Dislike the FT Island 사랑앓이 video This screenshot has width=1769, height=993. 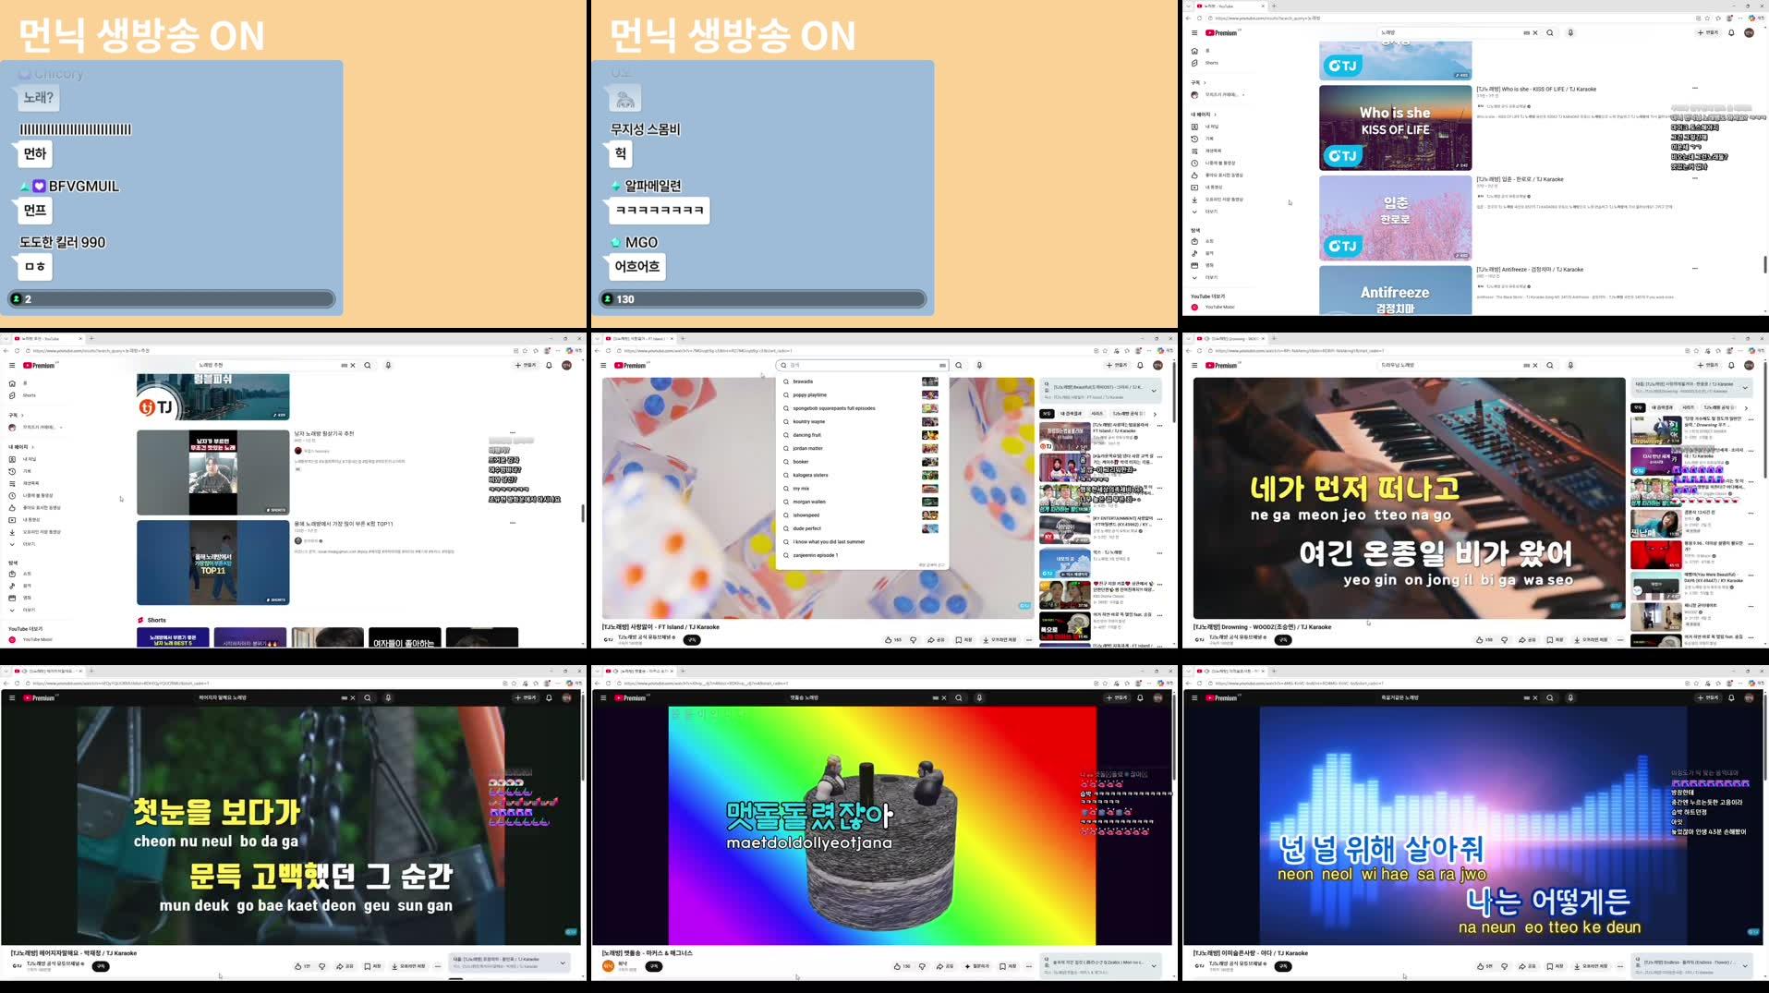pyautogui.click(x=914, y=639)
